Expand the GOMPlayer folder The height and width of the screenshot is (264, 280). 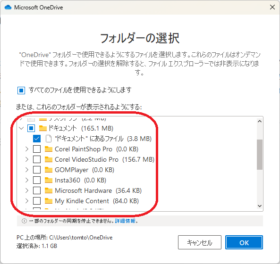[x=27, y=170]
